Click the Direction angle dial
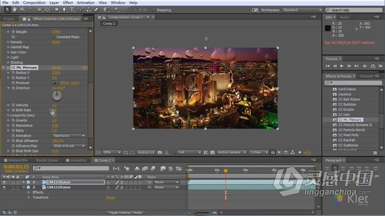This screenshot has height=216, width=385. tap(57, 96)
